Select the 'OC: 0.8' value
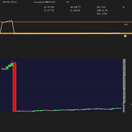The width and height of the screenshot is (132, 132). [x=101, y=7]
